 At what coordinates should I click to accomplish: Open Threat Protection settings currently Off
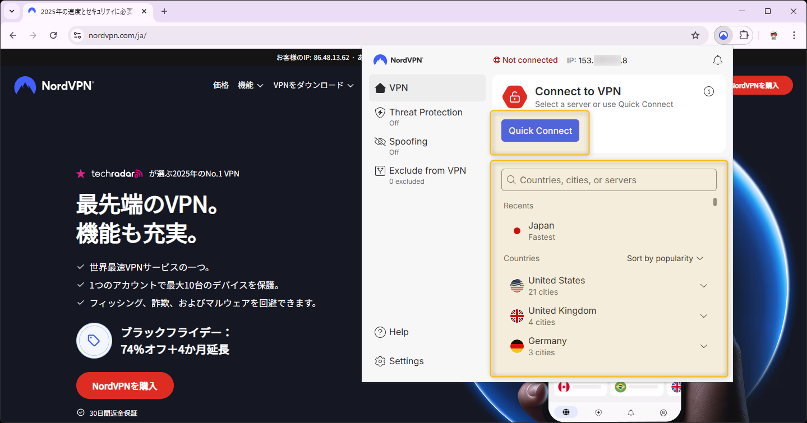(x=425, y=117)
